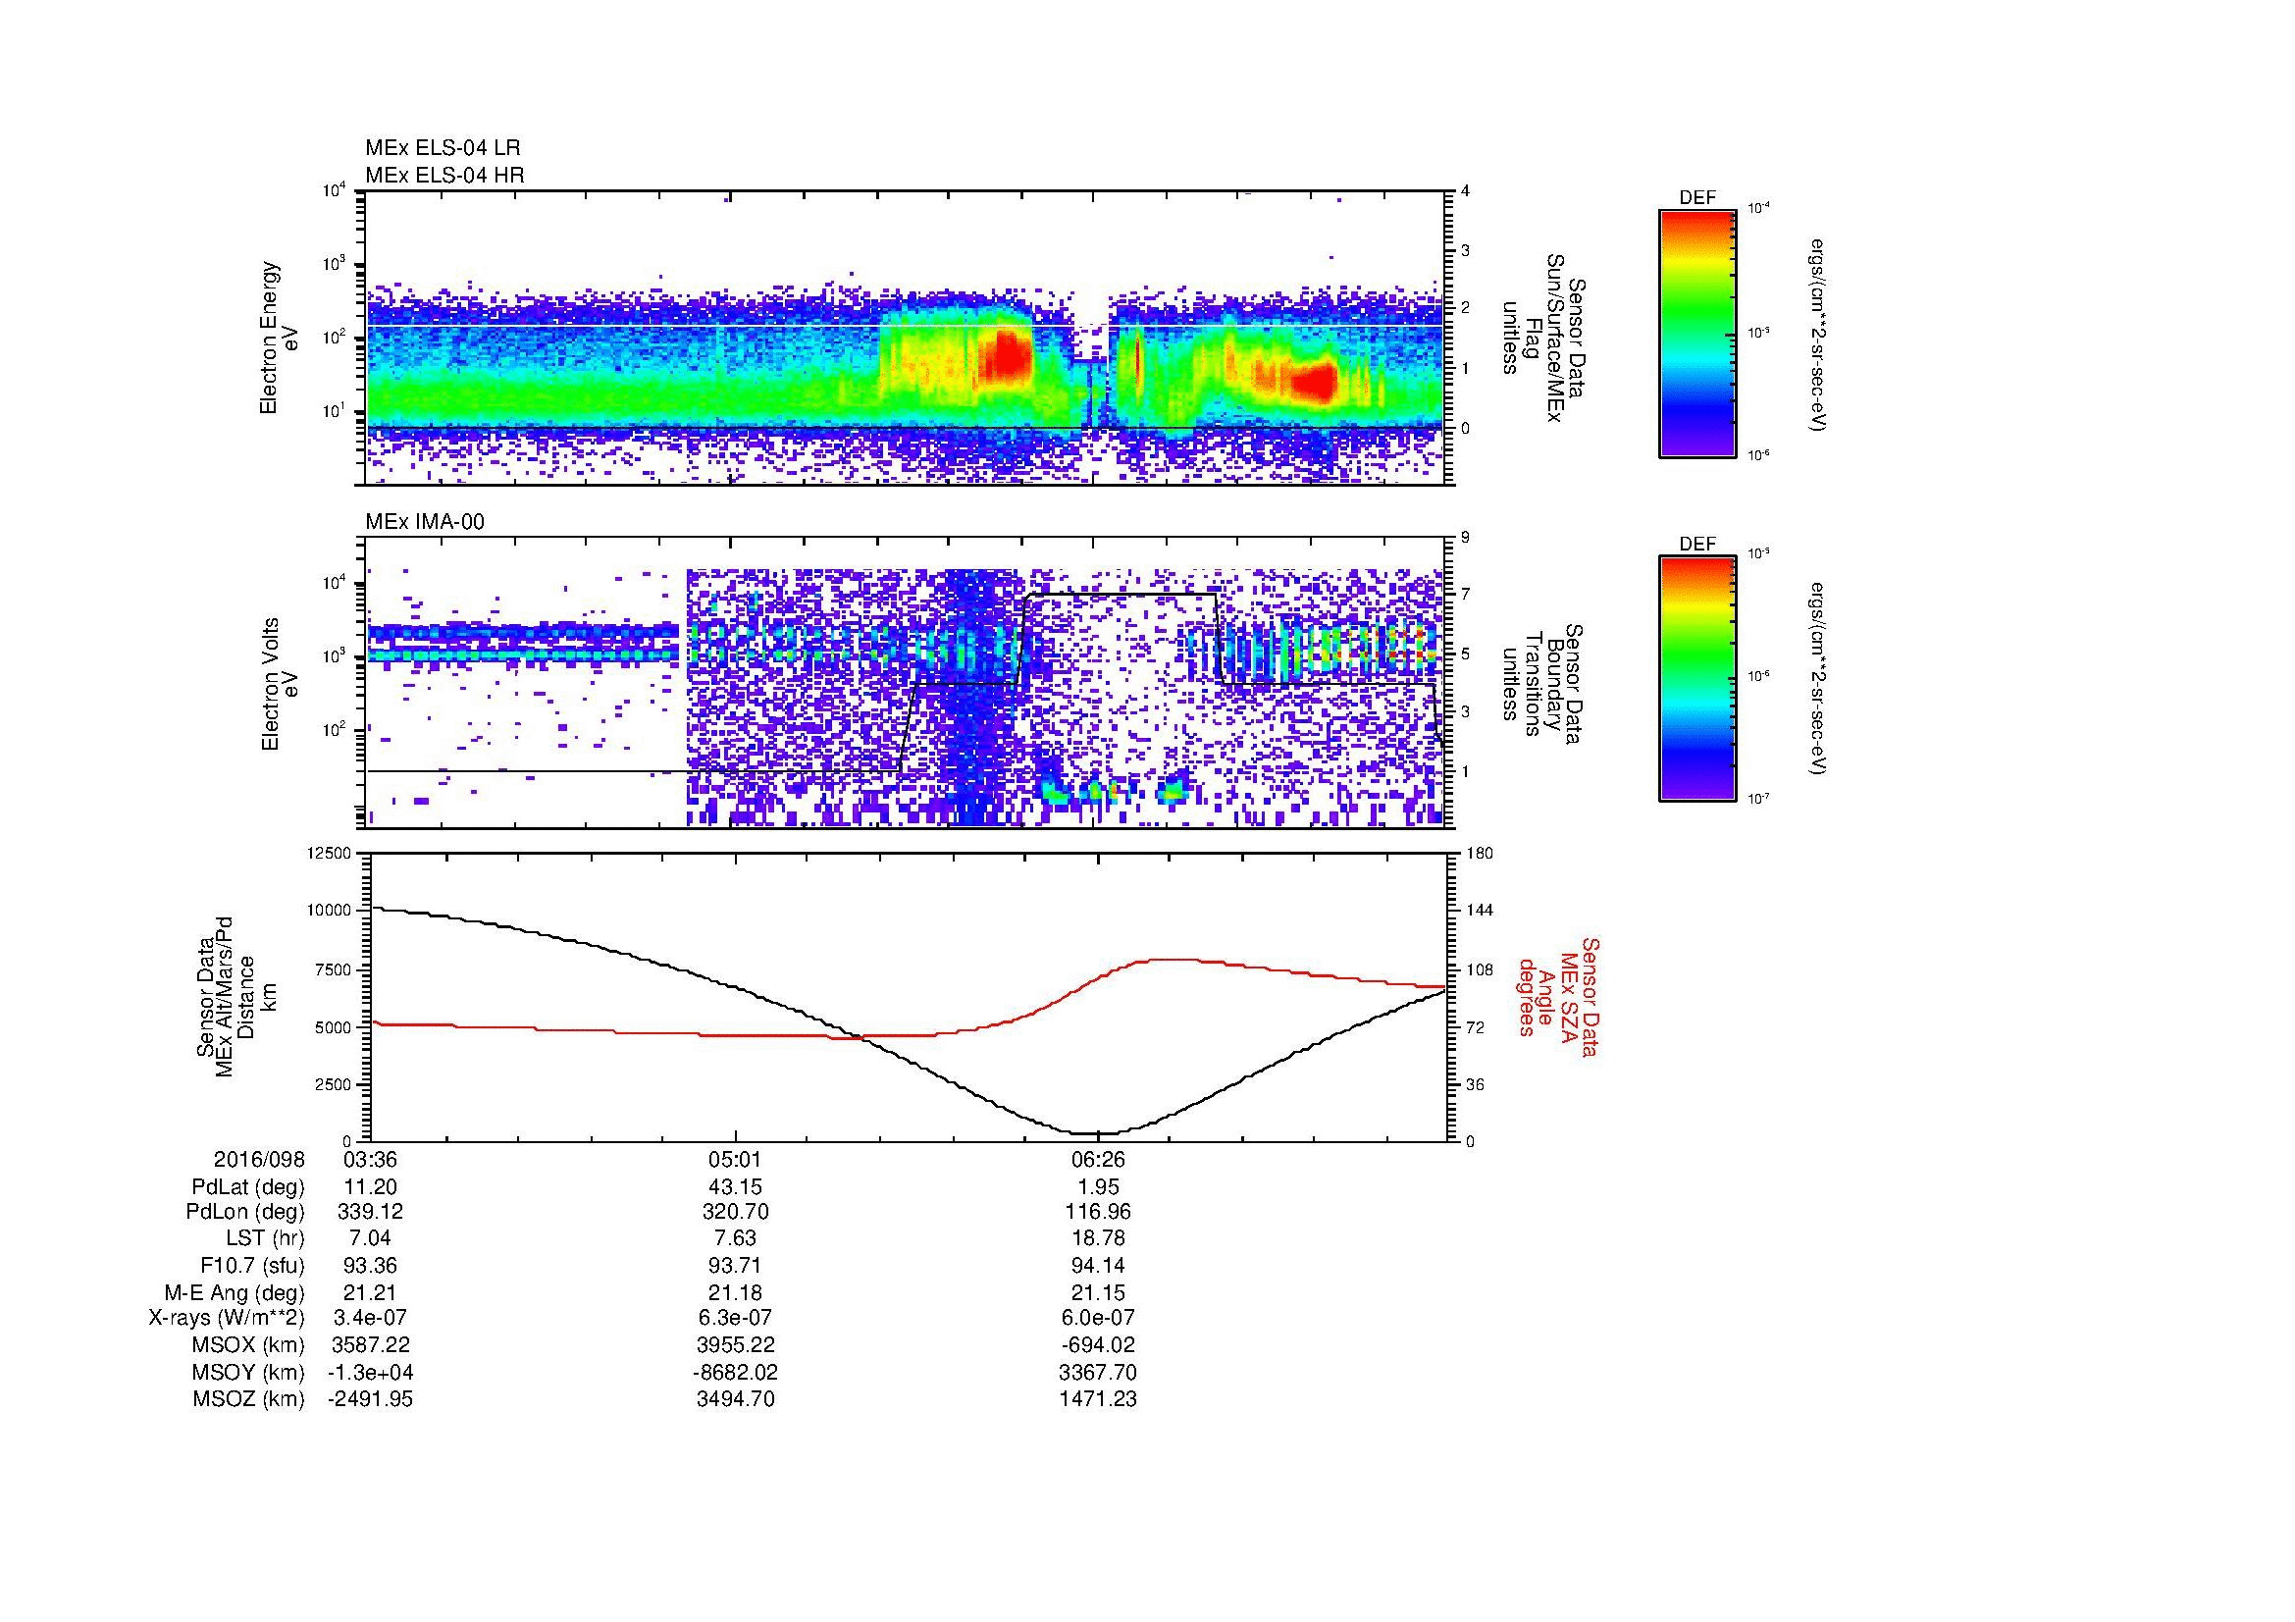Click X-rays value 6.0e-07
Screen dimensions: 2295x1622
[x=1098, y=1318]
